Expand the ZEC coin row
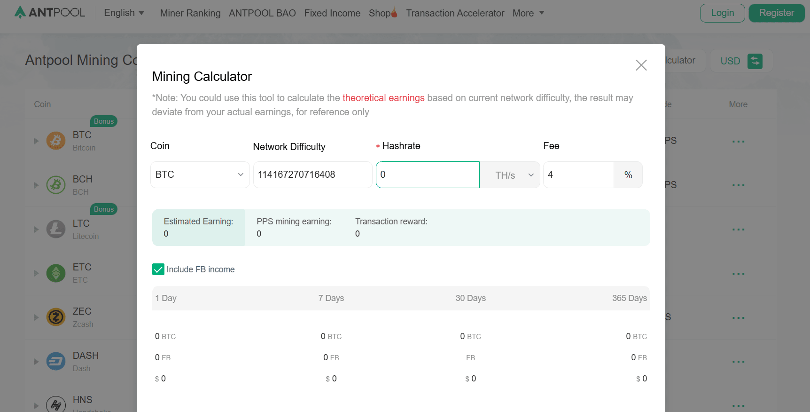The height and width of the screenshot is (412, 810). (36, 317)
